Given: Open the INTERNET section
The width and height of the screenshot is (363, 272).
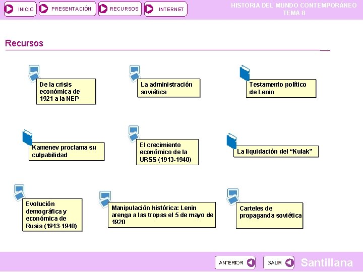Looking at the screenshot, I should (x=165, y=9).
